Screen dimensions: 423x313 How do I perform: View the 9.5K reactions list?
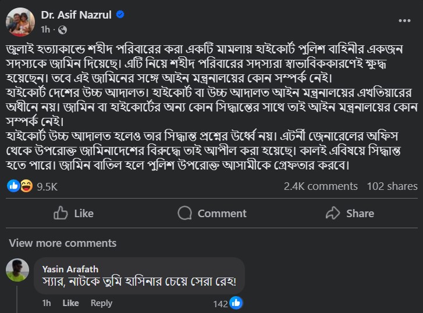point(47,186)
